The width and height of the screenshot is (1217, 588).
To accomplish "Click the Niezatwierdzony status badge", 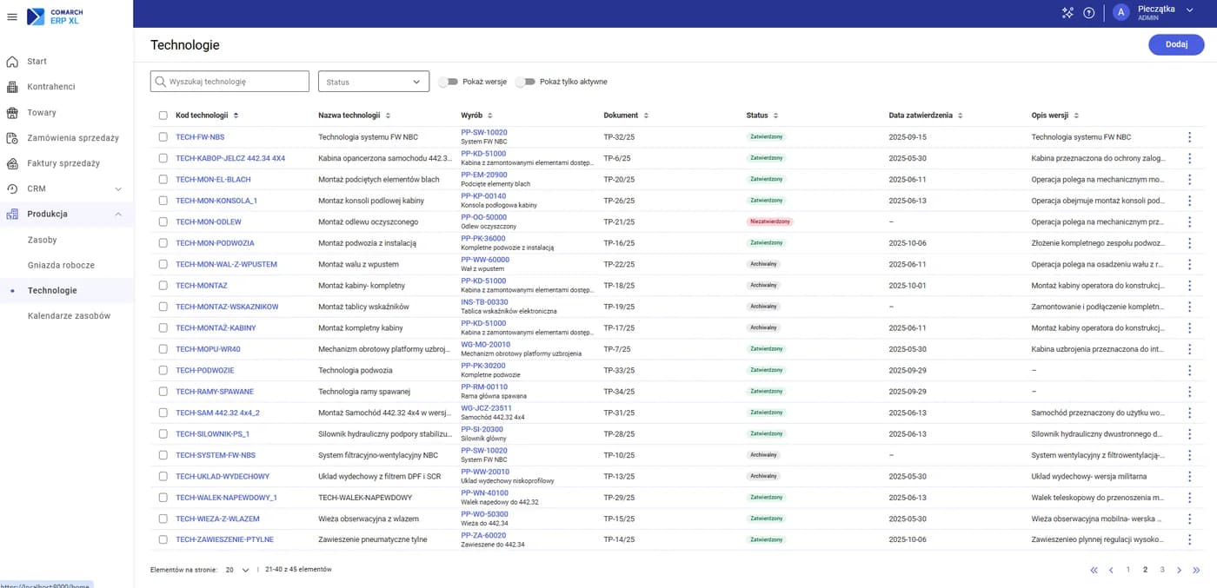I will click(x=770, y=221).
